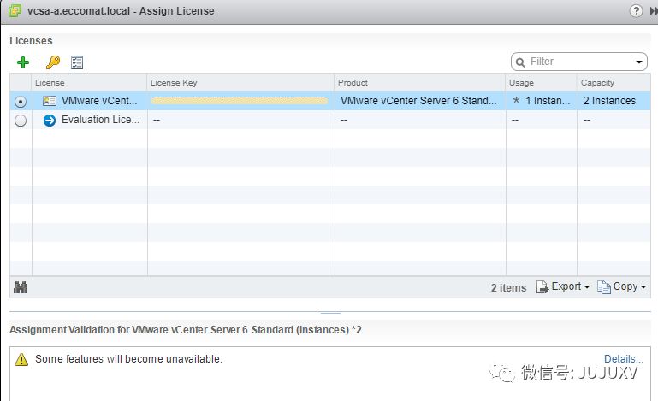Click the checklist icon in Licenses toolbar
The width and height of the screenshot is (658, 401).
(x=77, y=62)
